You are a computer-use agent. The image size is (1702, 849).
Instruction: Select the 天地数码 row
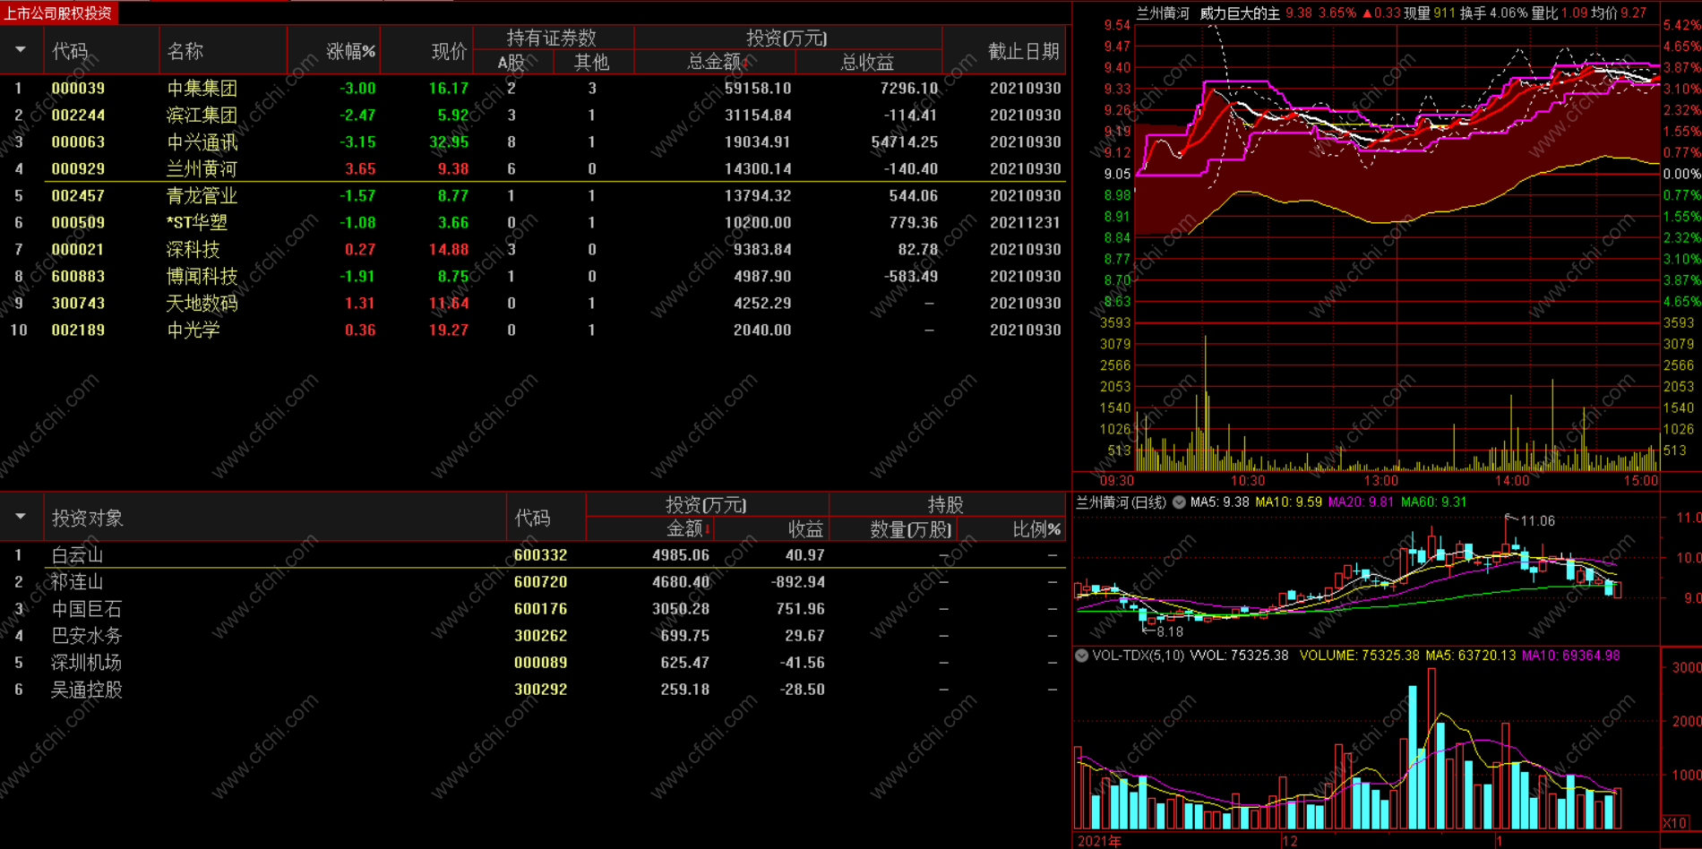[535, 303]
